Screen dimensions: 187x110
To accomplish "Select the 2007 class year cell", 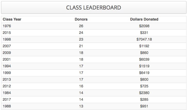I will tap(7, 46).
